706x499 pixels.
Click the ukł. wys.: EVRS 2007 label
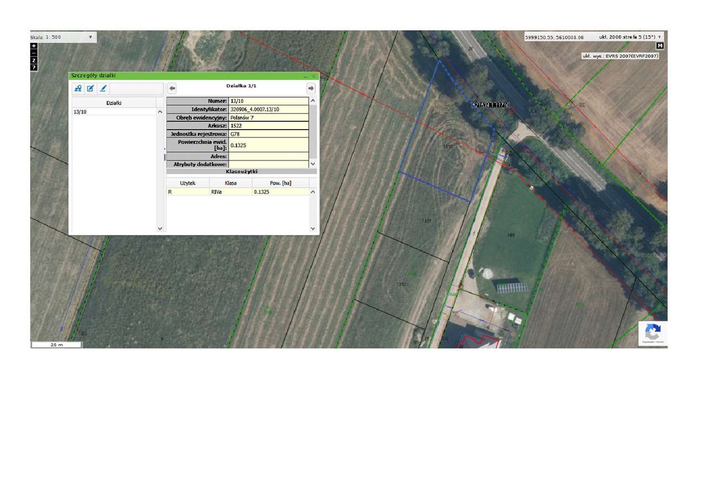[621, 56]
